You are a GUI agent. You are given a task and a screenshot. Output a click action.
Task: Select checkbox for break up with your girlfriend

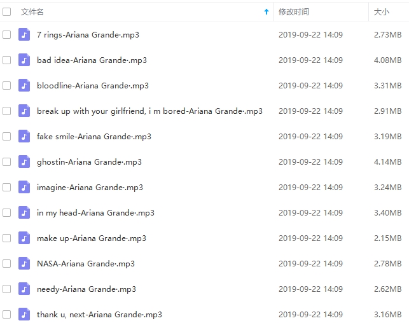click(6, 111)
